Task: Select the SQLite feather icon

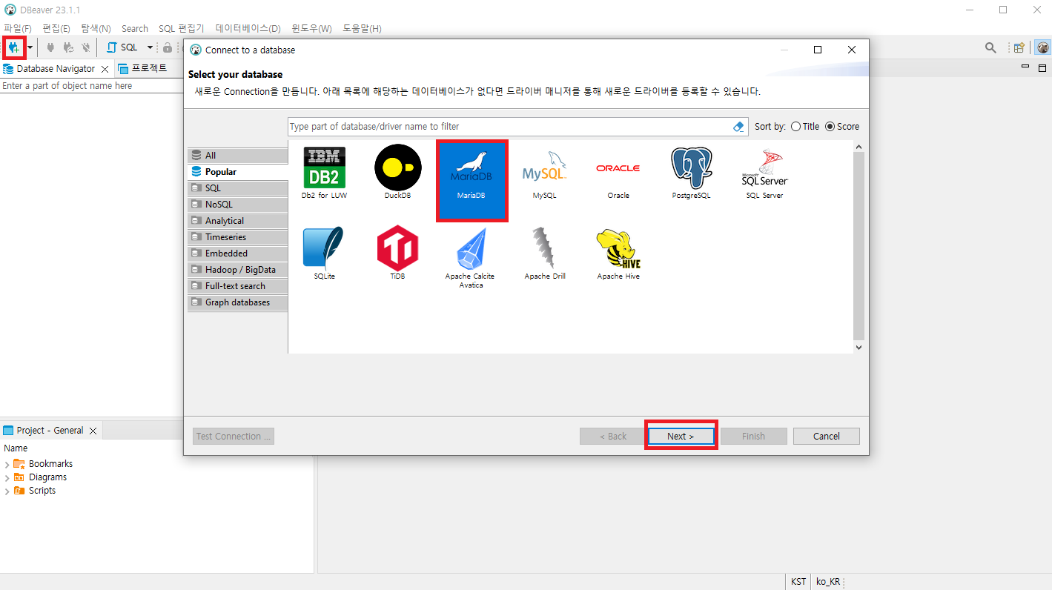Action: (324, 253)
